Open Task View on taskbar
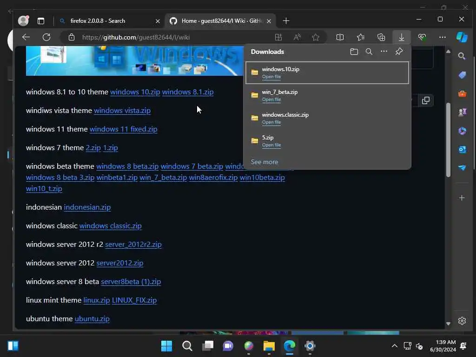476x357 pixels. click(208, 346)
